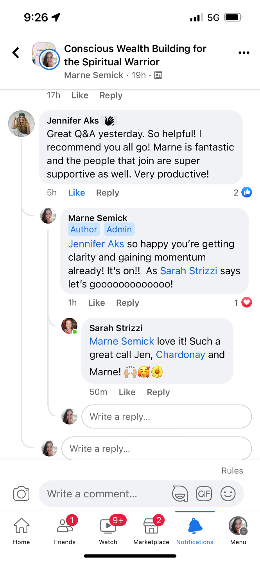Open group Rules link
This screenshot has height=563, width=260.
(x=232, y=471)
